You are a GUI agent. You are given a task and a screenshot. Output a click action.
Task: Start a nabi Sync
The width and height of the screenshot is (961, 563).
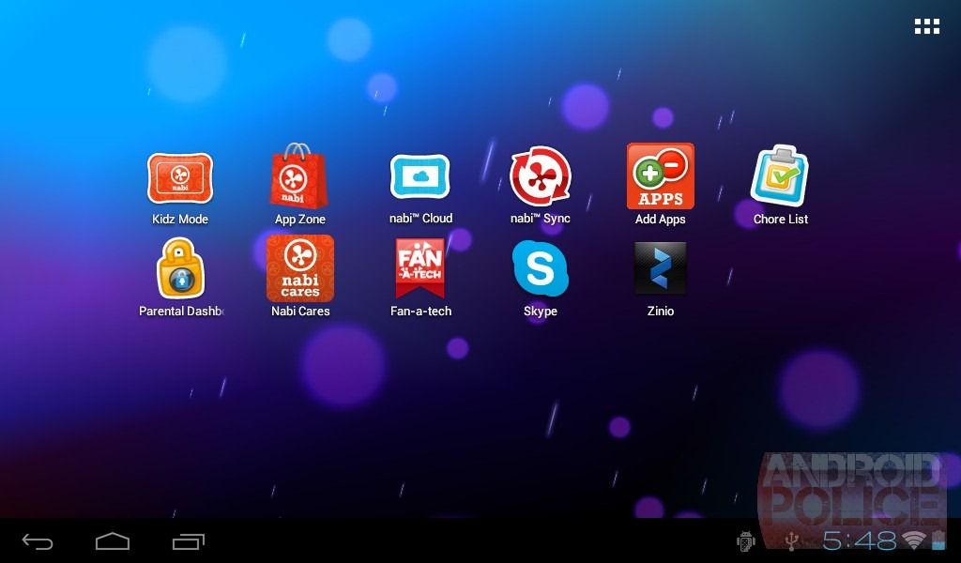[x=540, y=176]
